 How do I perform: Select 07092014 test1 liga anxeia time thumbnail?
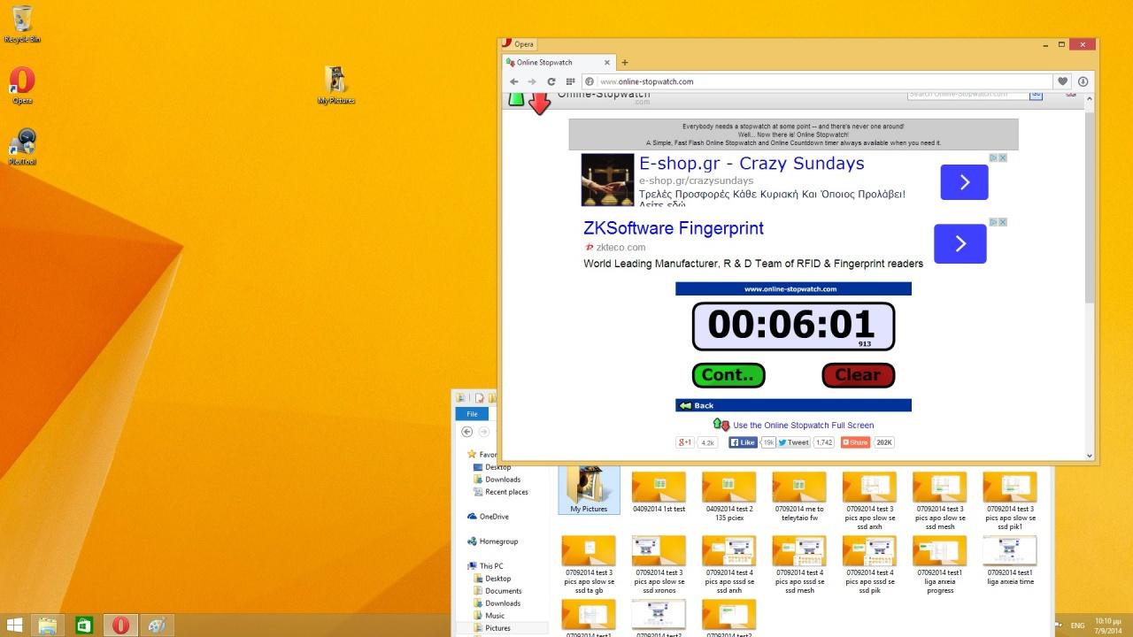1010,561
